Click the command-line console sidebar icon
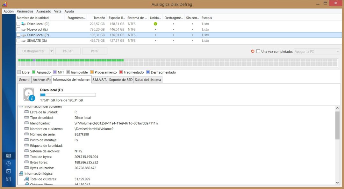Viewport: 344px width, 189px height. [9, 171]
